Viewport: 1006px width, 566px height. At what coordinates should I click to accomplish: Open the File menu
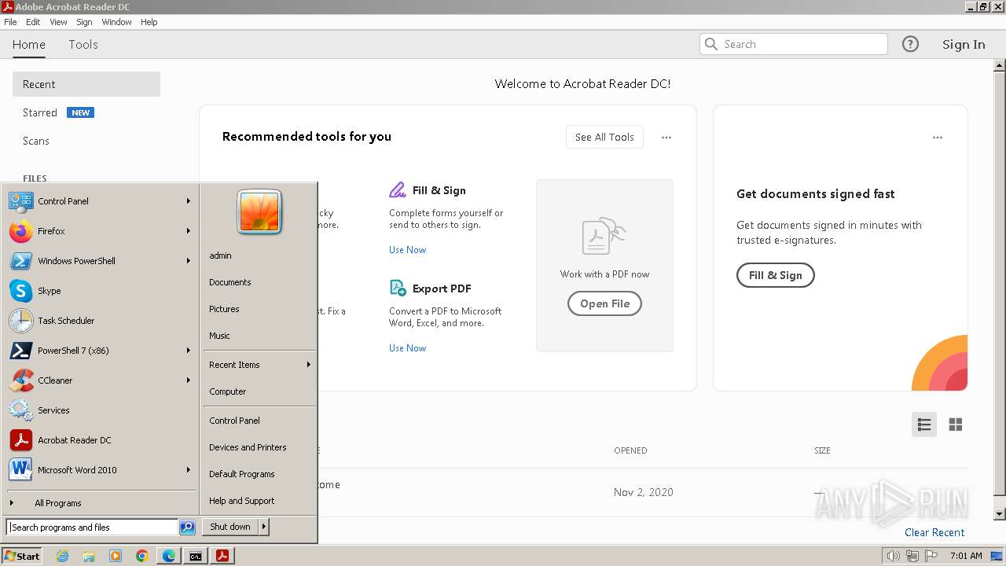coord(10,22)
